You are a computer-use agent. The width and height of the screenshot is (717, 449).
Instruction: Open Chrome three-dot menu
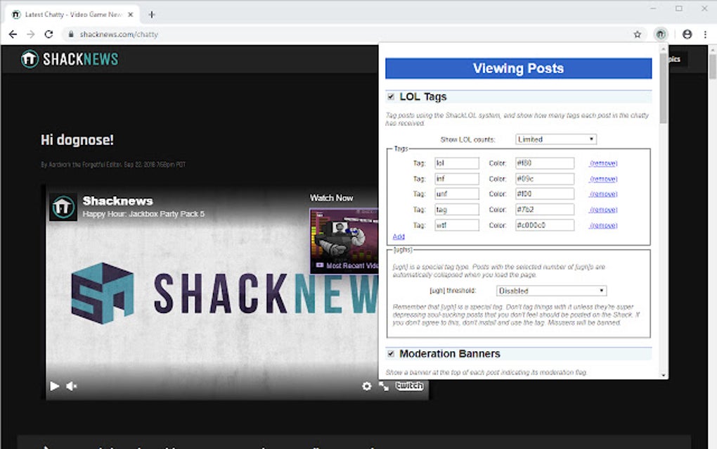[705, 34]
